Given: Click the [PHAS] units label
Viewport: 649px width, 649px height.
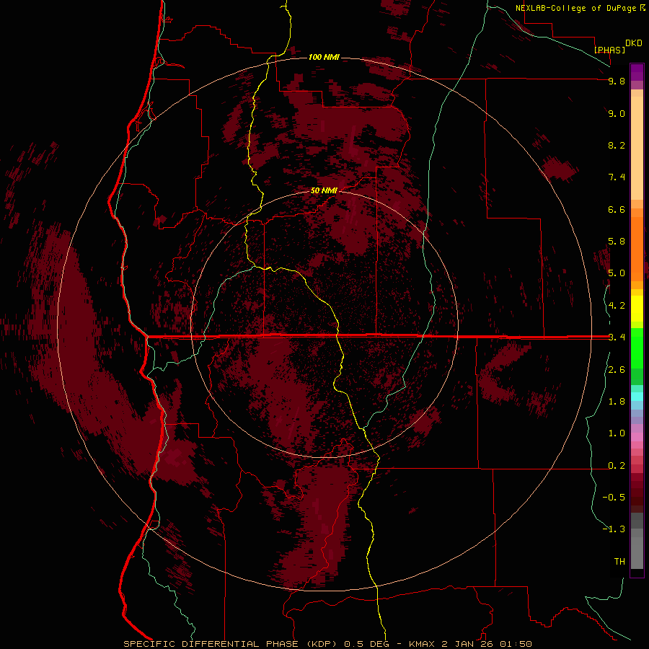Looking at the screenshot, I should [609, 50].
